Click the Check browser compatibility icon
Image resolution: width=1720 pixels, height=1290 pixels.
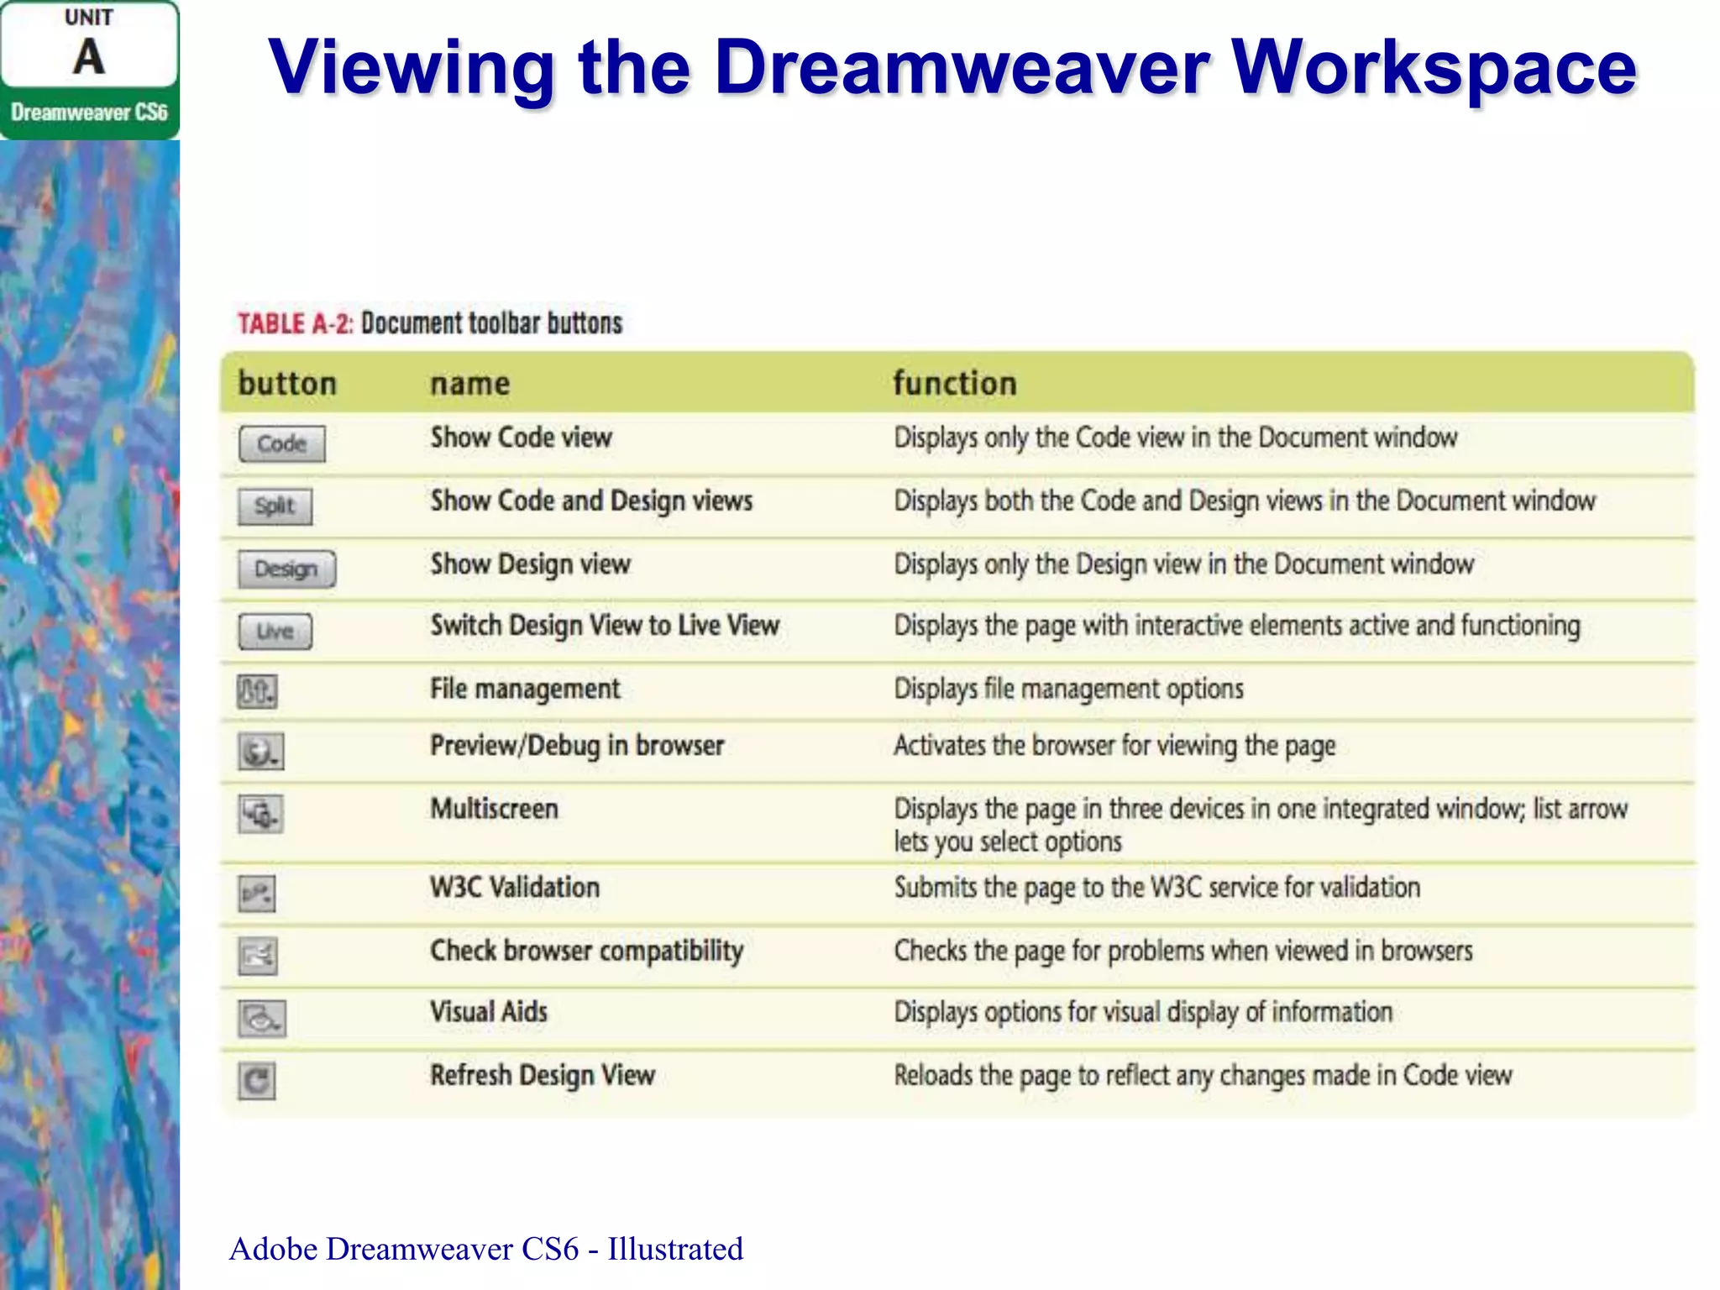coord(257,956)
